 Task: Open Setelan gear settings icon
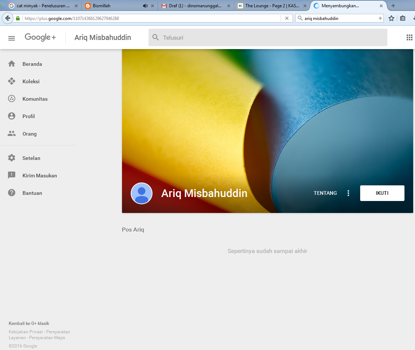click(12, 158)
